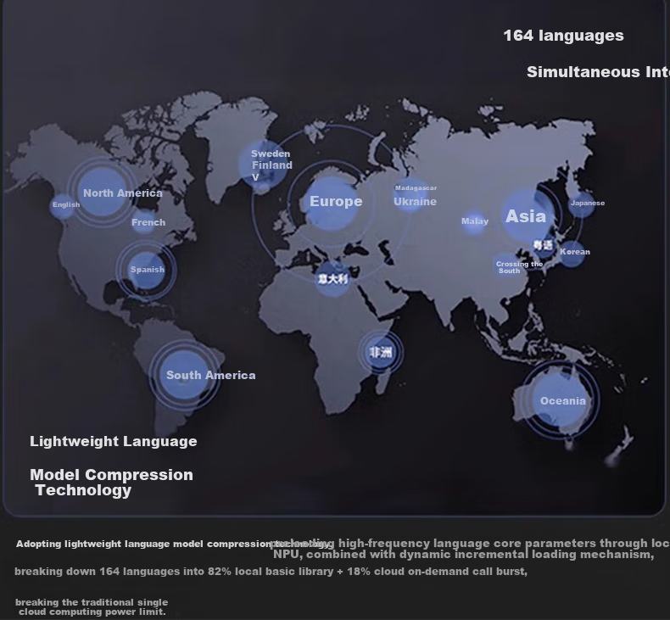The width and height of the screenshot is (670, 620).
Task: Click the 'Lightweight Language' heading
Action: [114, 441]
